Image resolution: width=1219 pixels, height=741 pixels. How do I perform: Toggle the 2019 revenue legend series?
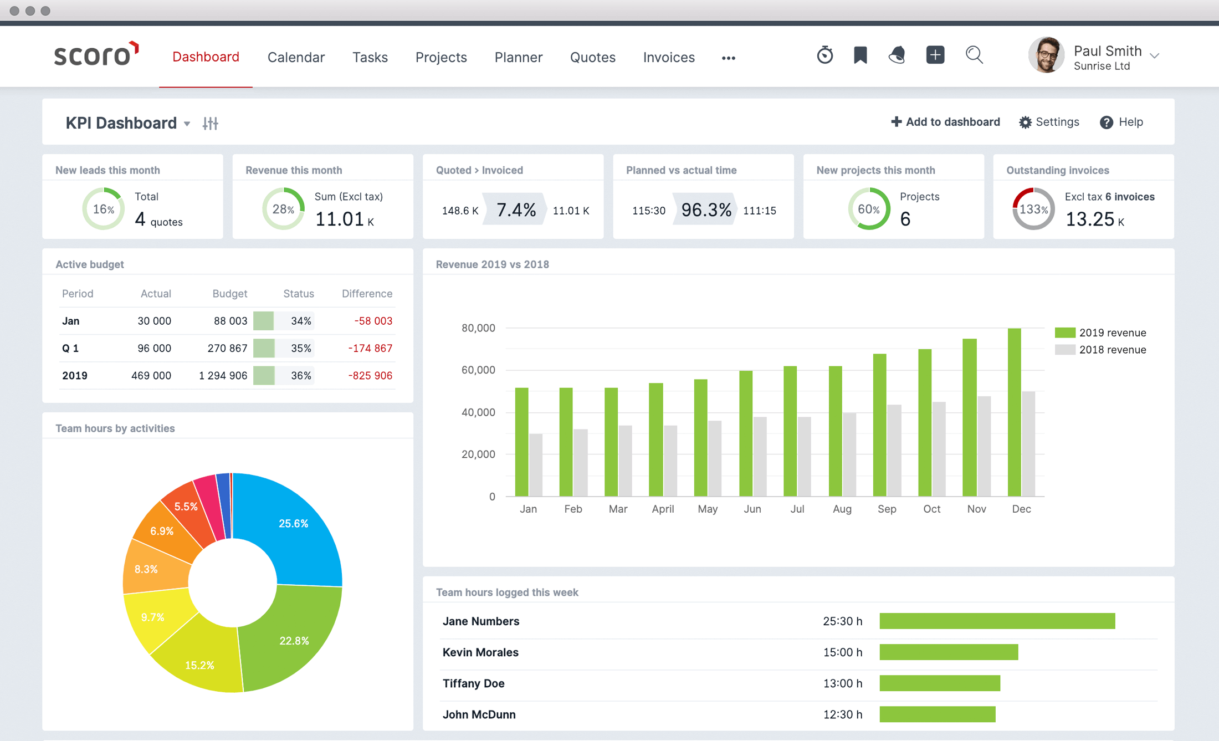[x=1102, y=333]
